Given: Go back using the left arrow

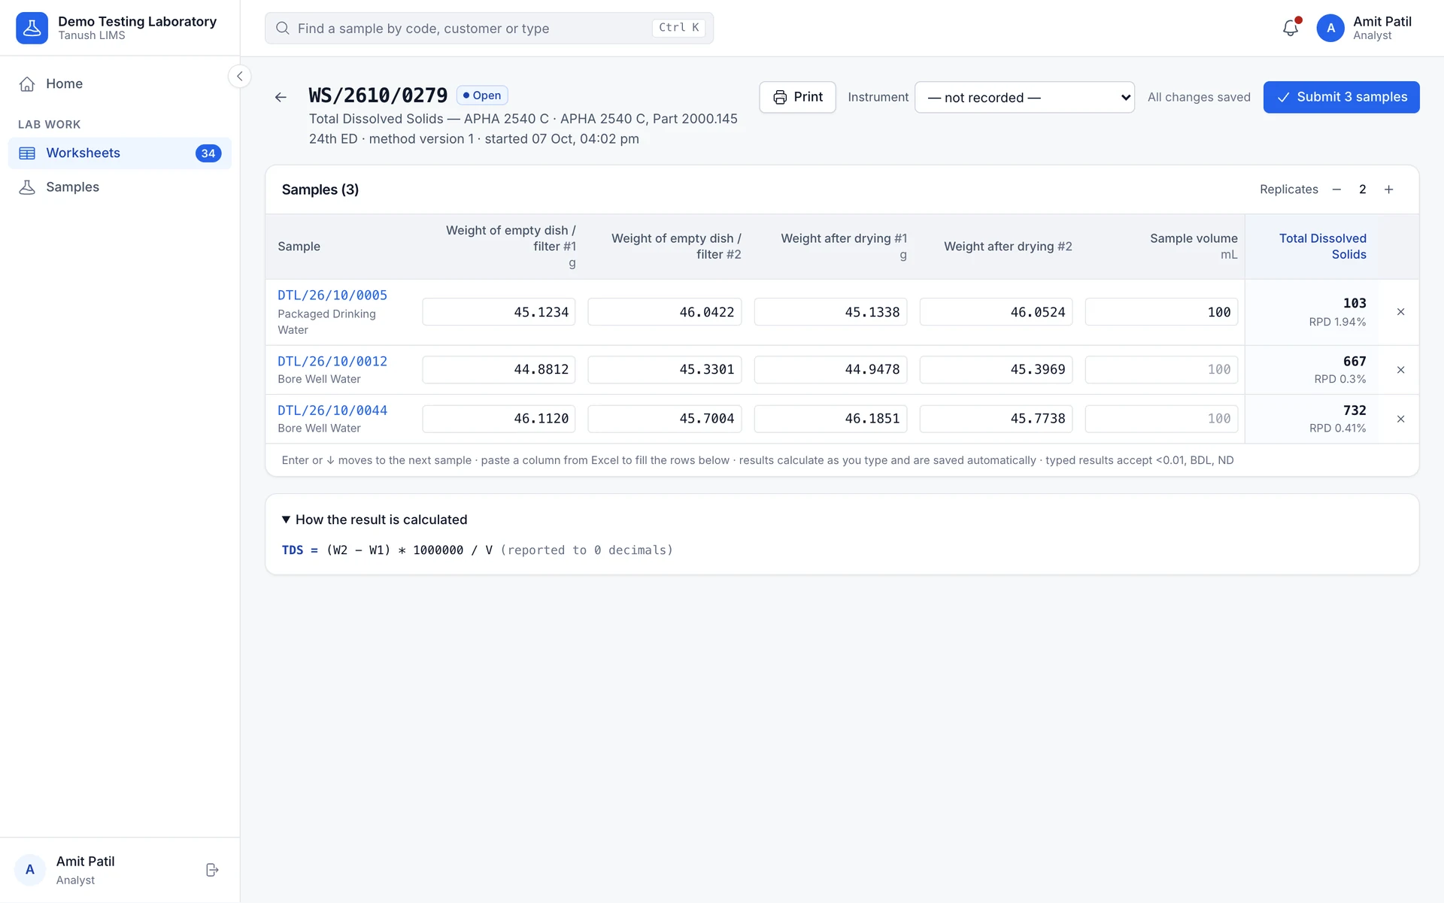Looking at the screenshot, I should click(281, 97).
